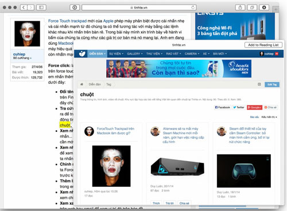Click highlighted word chuột in article
Viewport: 287px width, 211px height.
coord(65,125)
